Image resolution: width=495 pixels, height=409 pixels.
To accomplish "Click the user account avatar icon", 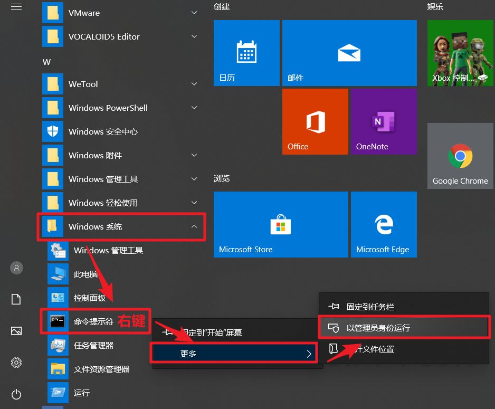I will point(16,268).
